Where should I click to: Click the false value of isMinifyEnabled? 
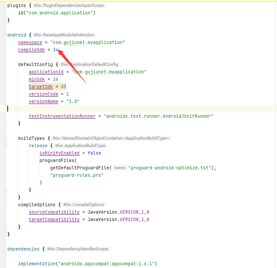point(94,153)
